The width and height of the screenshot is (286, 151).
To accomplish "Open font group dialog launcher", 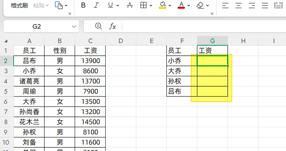I will coord(212,14).
